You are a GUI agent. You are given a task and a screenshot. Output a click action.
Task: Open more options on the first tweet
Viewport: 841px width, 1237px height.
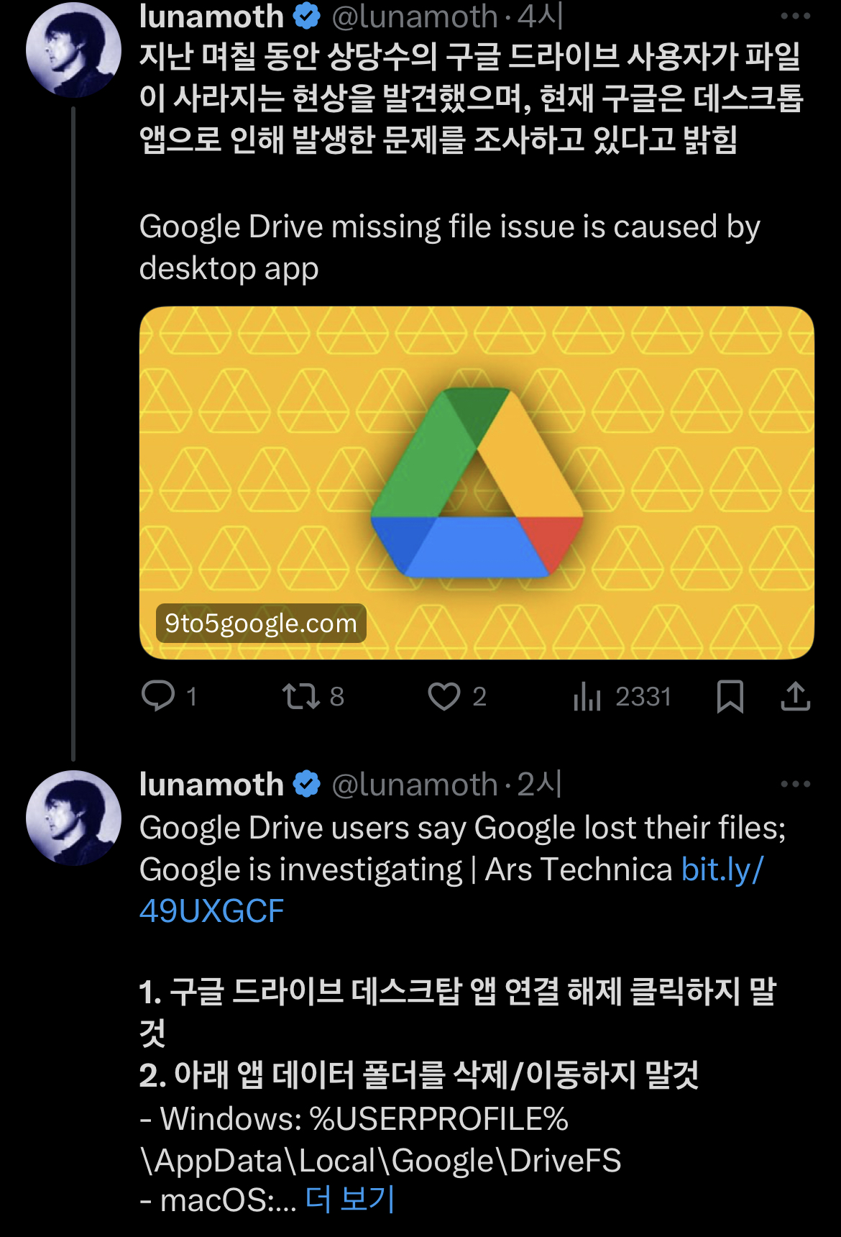[x=795, y=16]
